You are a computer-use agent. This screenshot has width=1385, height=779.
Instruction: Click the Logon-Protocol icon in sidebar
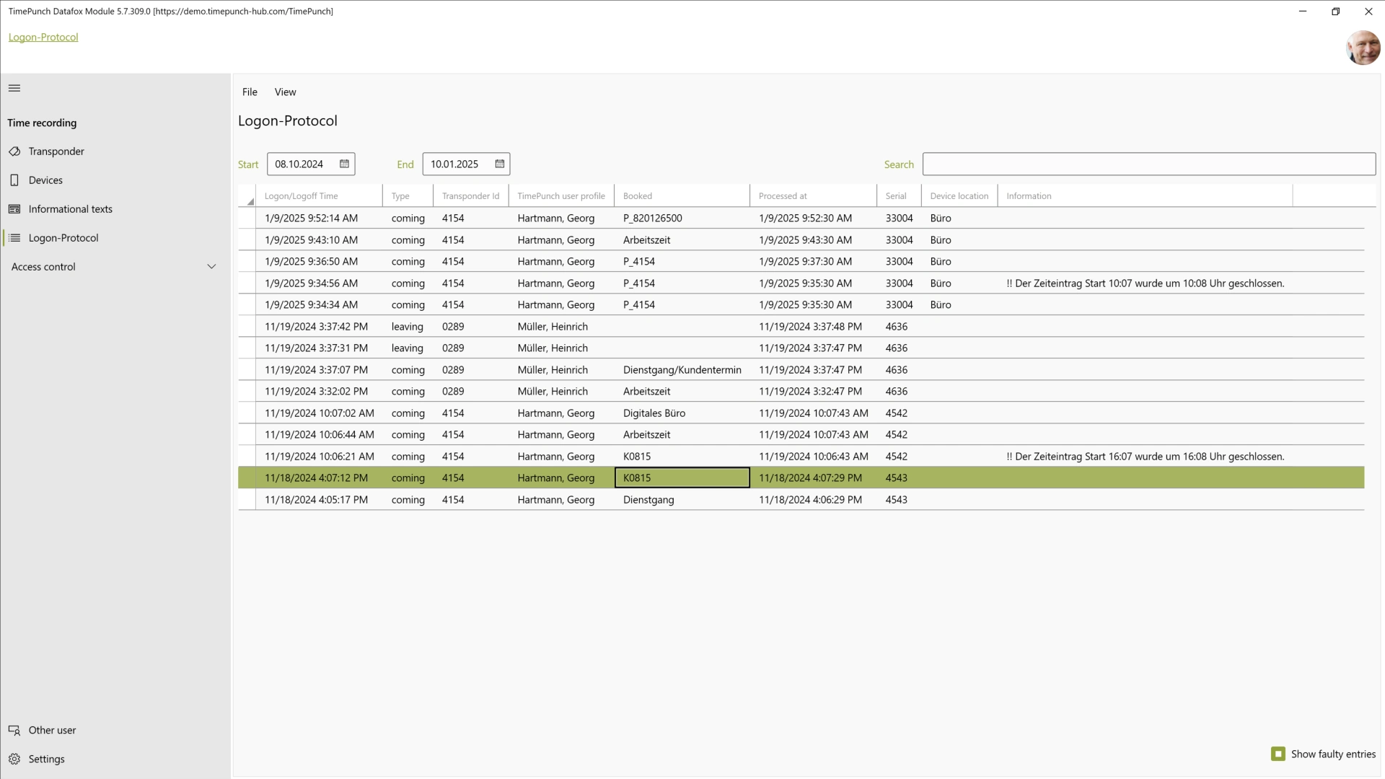click(14, 238)
